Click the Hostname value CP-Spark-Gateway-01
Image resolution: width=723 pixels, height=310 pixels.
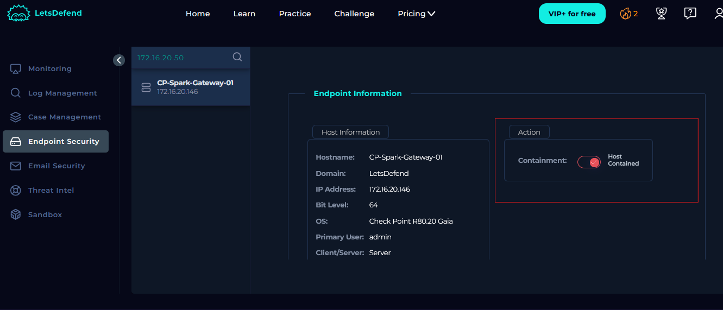[x=406, y=157]
